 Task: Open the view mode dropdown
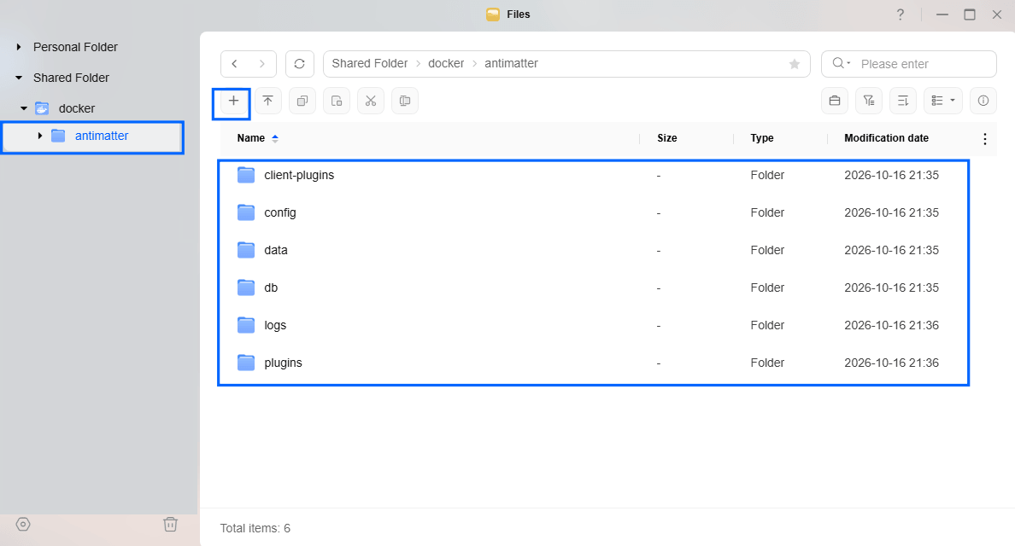943,101
